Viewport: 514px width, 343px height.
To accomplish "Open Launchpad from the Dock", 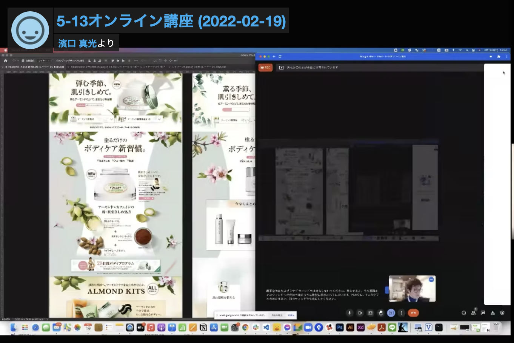I will tap(25, 328).
